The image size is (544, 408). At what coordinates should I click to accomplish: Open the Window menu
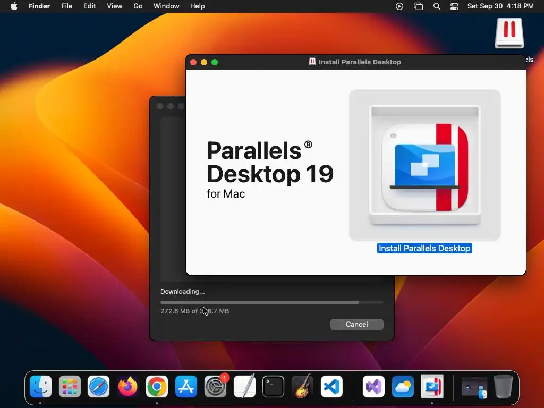point(166,6)
